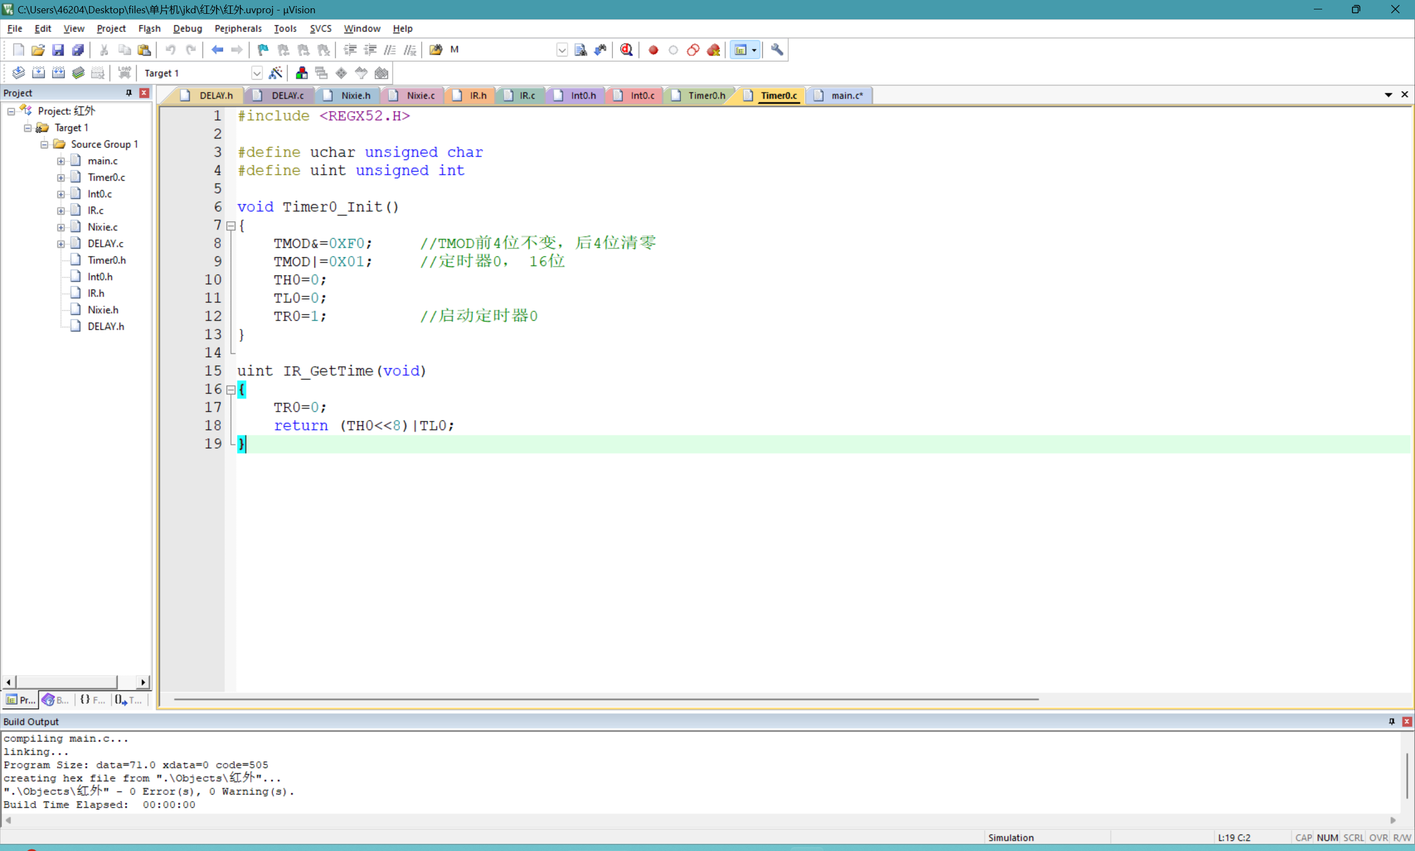Image resolution: width=1415 pixels, height=851 pixels.
Task: Click the Find in Files icon
Action: click(436, 50)
